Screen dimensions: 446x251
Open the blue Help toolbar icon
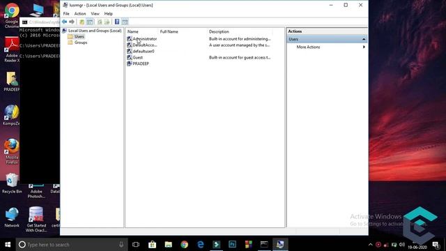117,22
